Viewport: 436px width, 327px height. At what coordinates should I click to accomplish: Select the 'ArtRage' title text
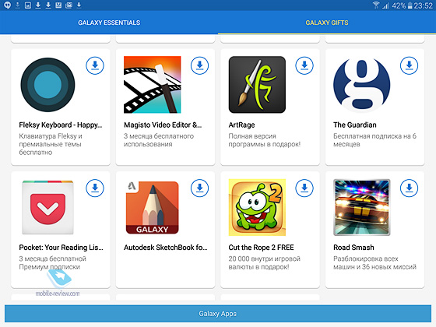point(241,125)
